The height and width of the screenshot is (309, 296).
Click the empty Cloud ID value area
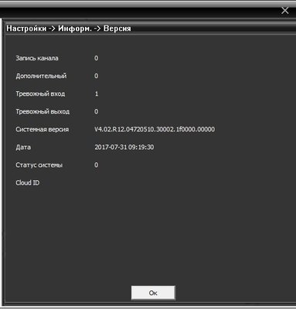point(155,183)
